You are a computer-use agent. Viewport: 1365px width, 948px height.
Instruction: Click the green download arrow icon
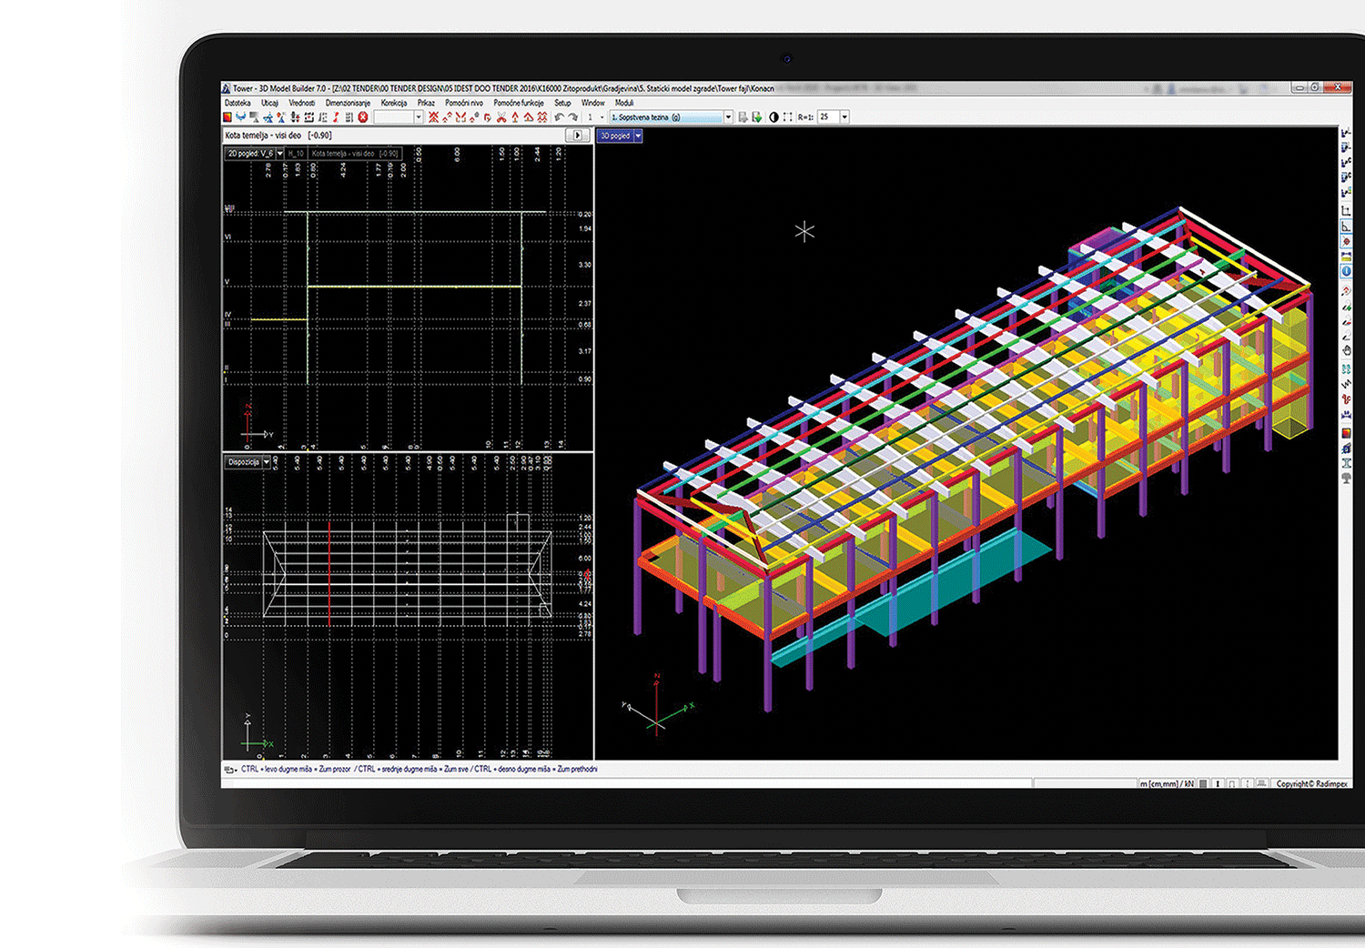pos(756,117)
